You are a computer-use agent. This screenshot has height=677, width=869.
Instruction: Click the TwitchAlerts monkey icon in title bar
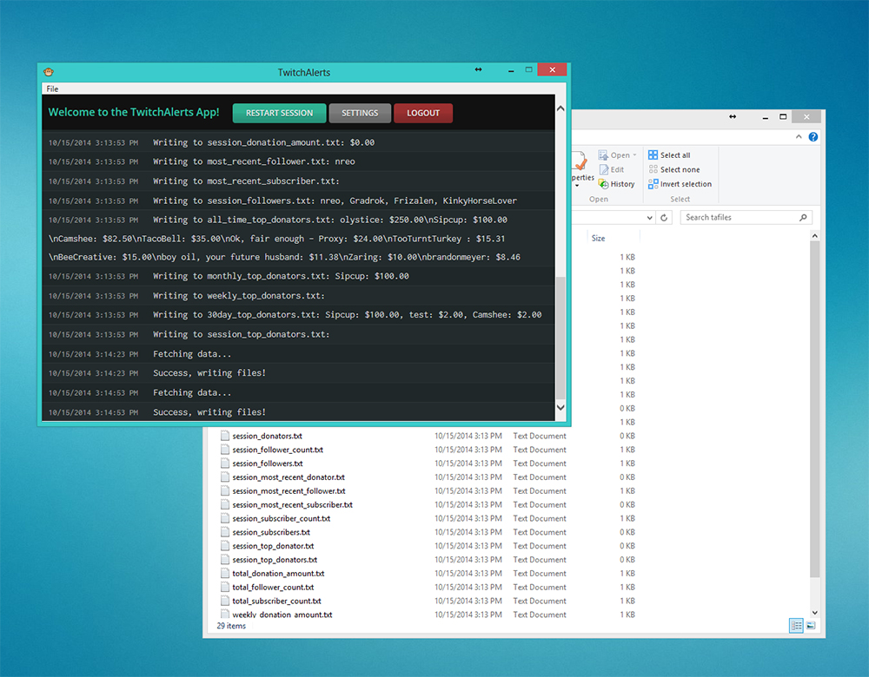(49, 72)
